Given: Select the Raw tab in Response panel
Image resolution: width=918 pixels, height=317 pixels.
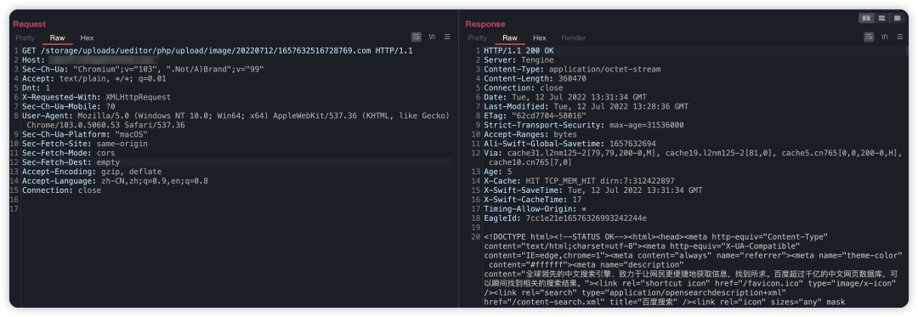Looking at the screenshot, I should click(510, 37).
